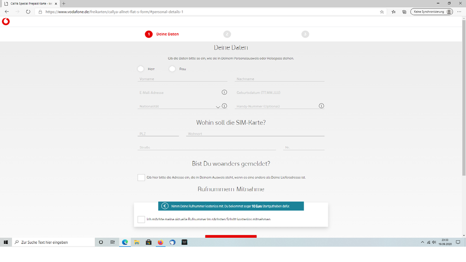This screenshot has height=262, width=466.
Task: Show info for Handy-Nummer field
Action: (x=321, y=106)
